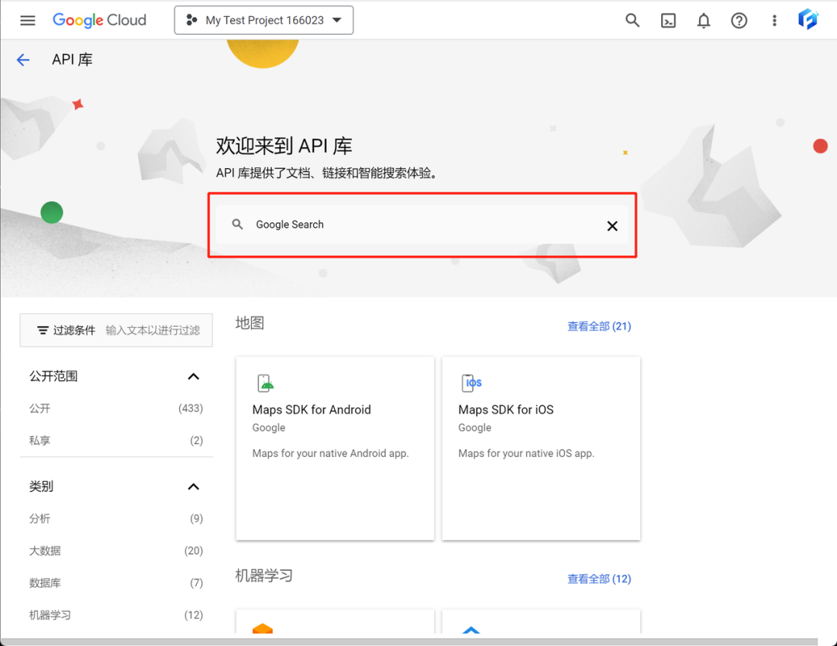This screenshot has height=646, width=837.
Task: Open the help question mark menu
Action: coord(739,20)
